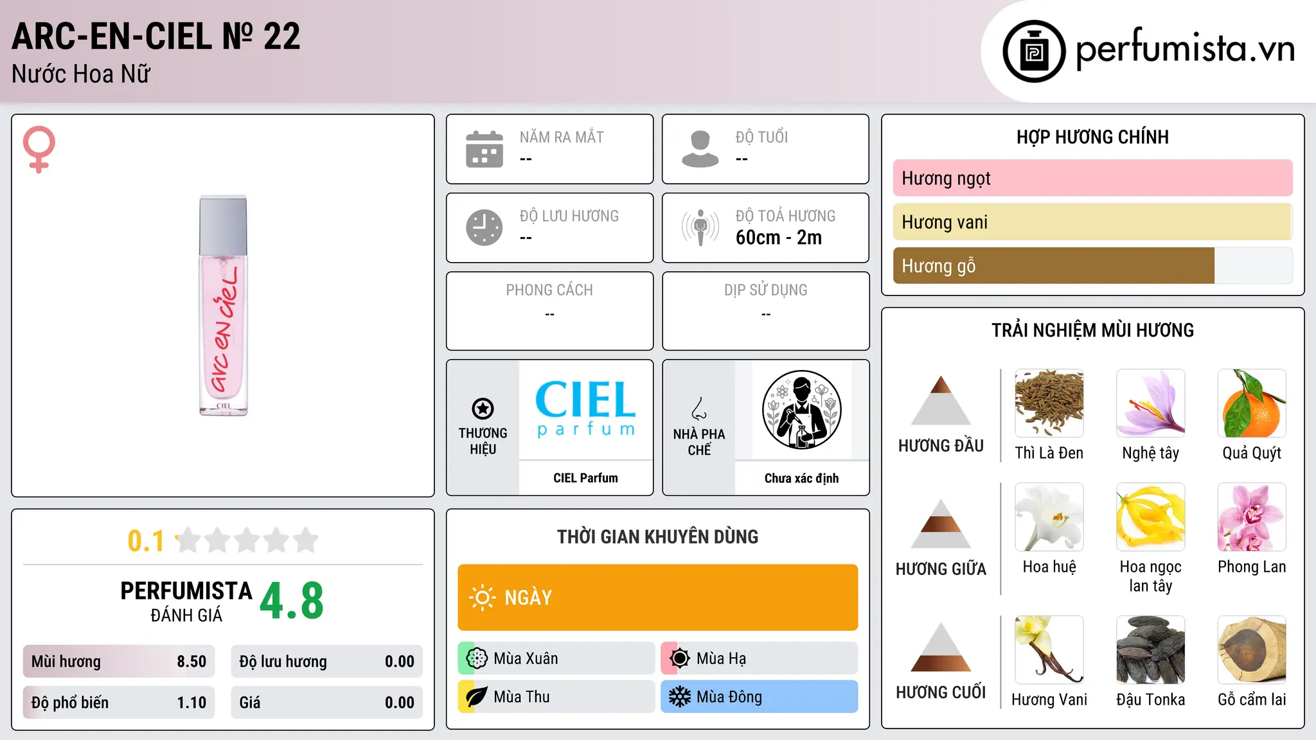1316x740 pixels.
Task: Open the perfumer illustration image
Action: point(801,409)
